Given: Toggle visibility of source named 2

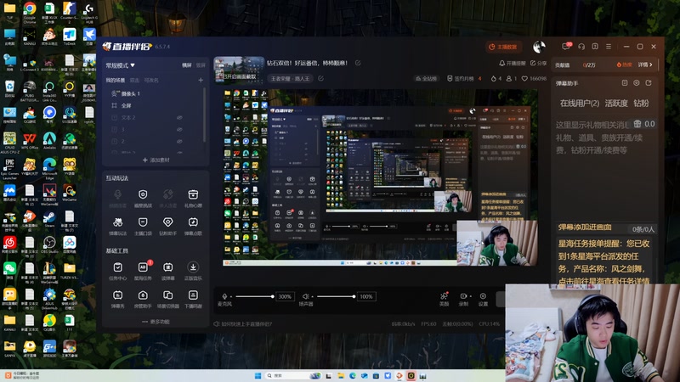Looking at the screenshot, I should (x=179, y=141).
